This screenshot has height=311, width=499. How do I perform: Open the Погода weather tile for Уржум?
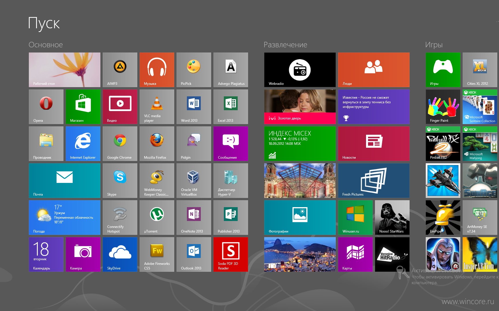click(x=65, y=218)
